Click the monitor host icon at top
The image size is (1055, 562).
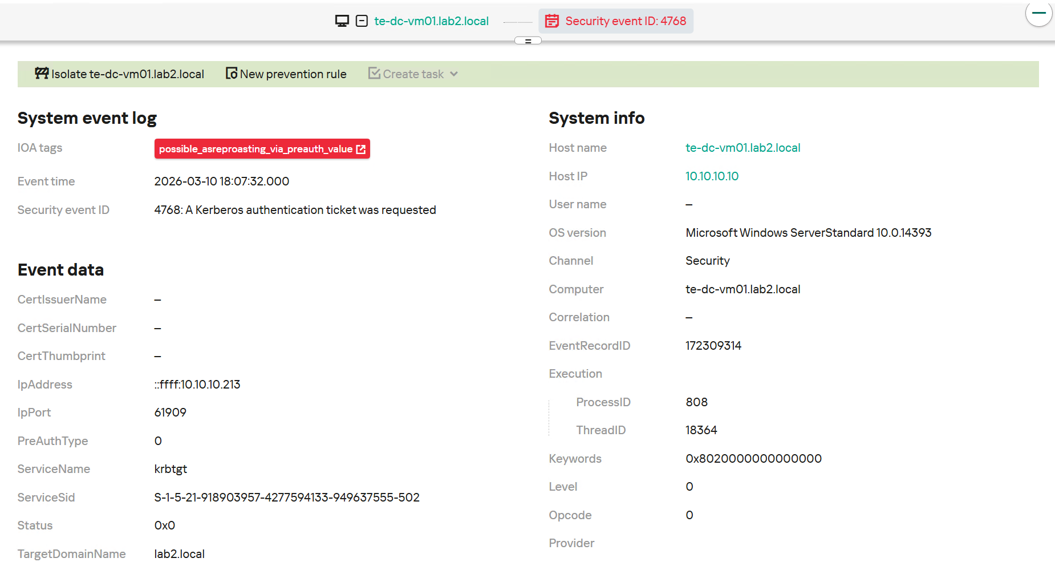342,21
